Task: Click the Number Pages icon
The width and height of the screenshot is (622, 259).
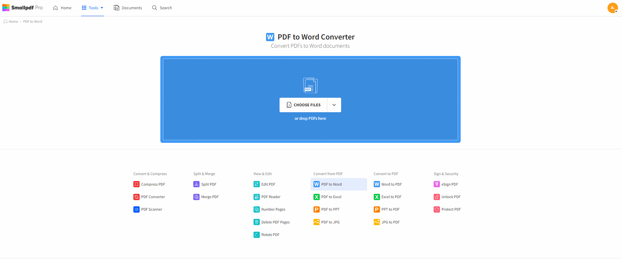Action: pyautogui.click(x=257, y=209)
